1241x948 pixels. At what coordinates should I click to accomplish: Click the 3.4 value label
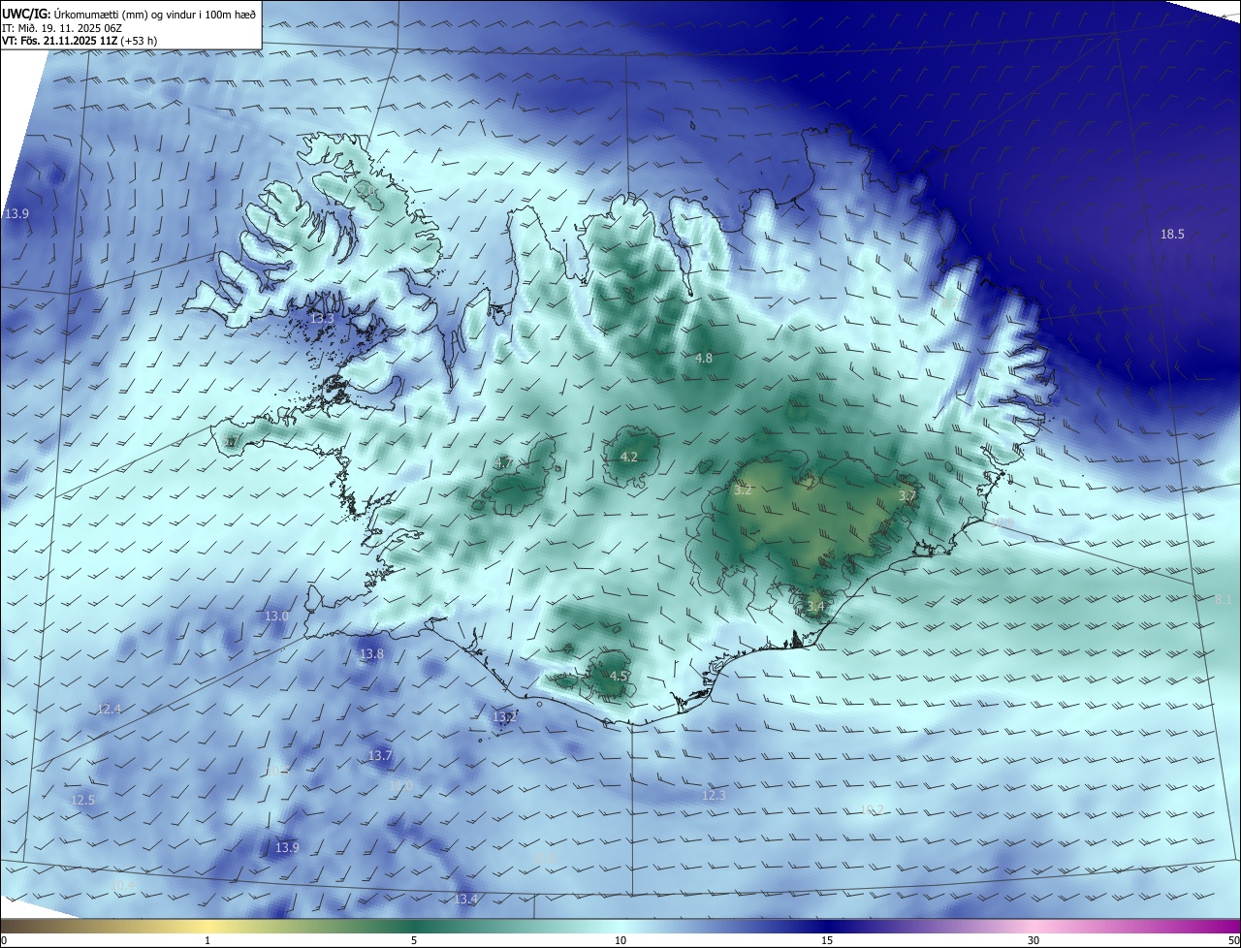pos(815,607)
